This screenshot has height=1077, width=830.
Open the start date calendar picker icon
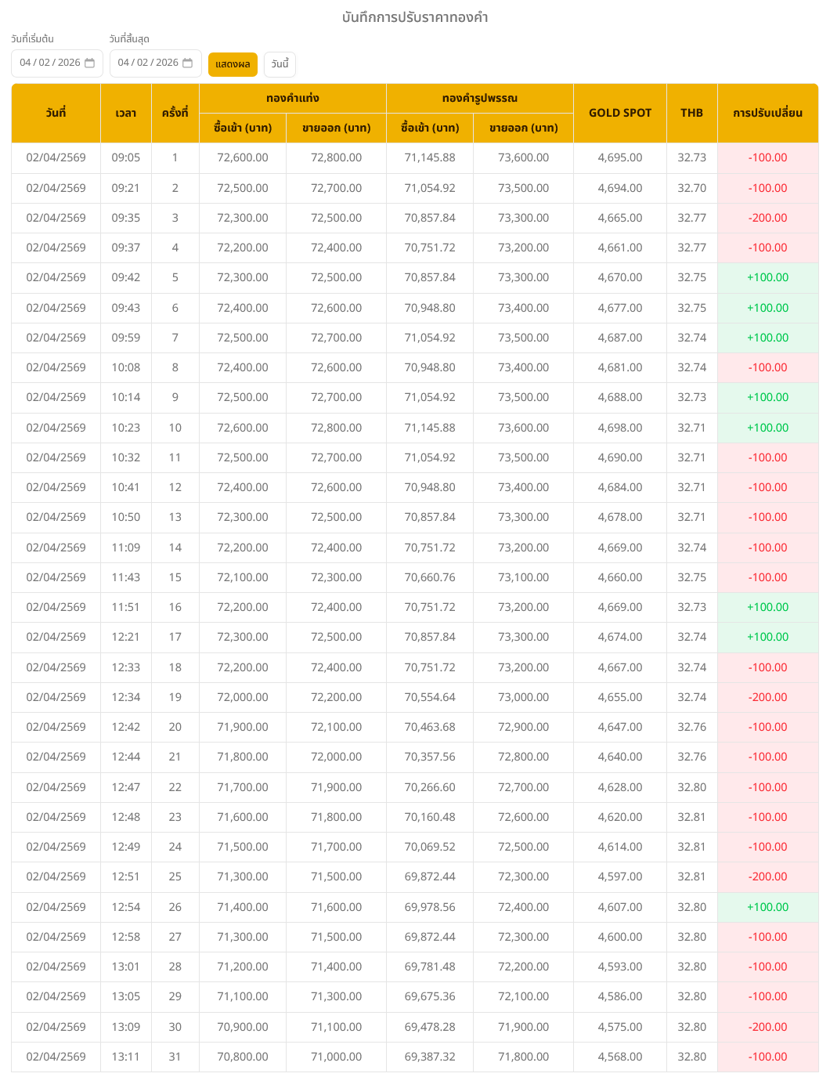tap(89, 63)
